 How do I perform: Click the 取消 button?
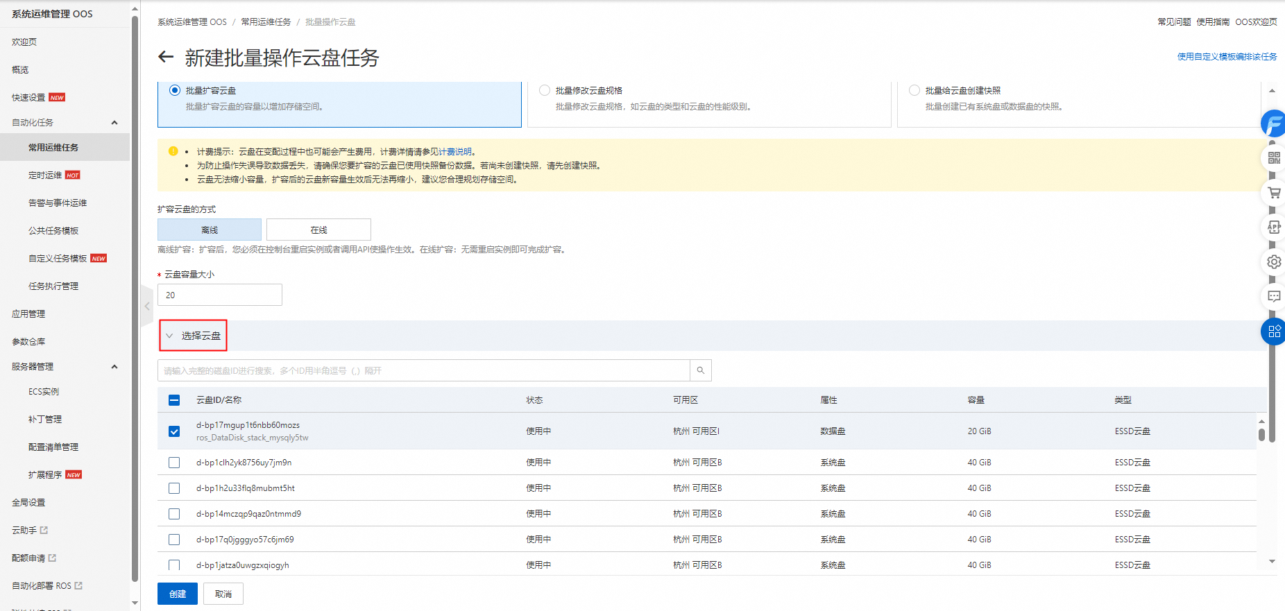point(223,594)
